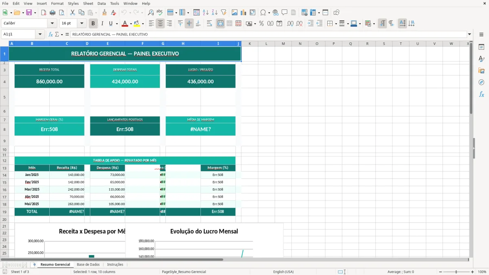This screenshot has width=489, height=275.
Task: Toggle Align Left
Action: pyautogui.click(x=151, y=24)
